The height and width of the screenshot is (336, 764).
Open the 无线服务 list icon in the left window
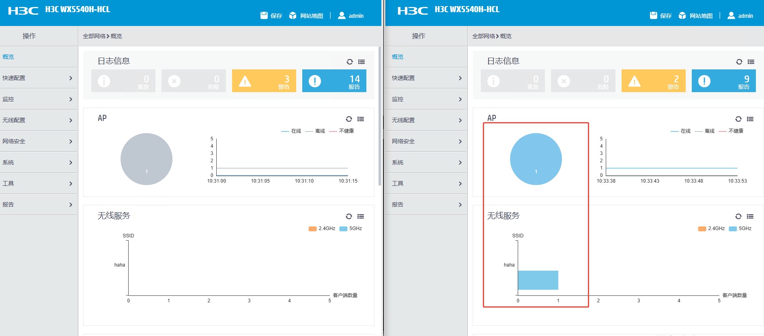(361, 216)
